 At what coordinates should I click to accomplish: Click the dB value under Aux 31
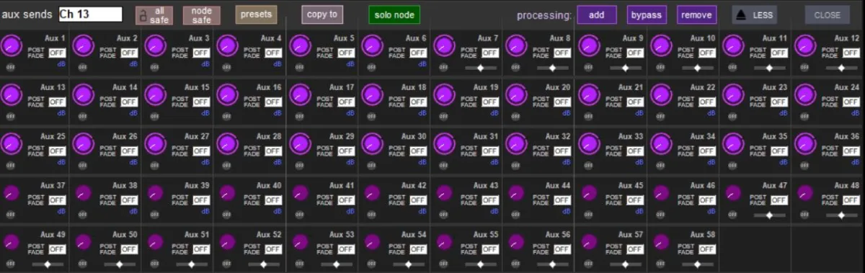pyautogui.click(x=494, y=162)
